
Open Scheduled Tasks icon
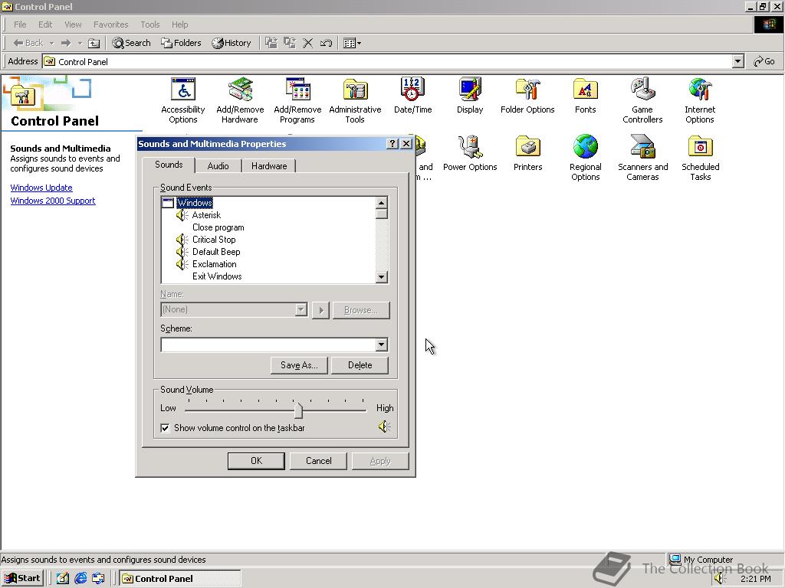(700, 158)
